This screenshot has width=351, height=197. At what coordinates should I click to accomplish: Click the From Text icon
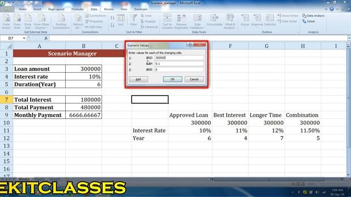coord(27,21)
